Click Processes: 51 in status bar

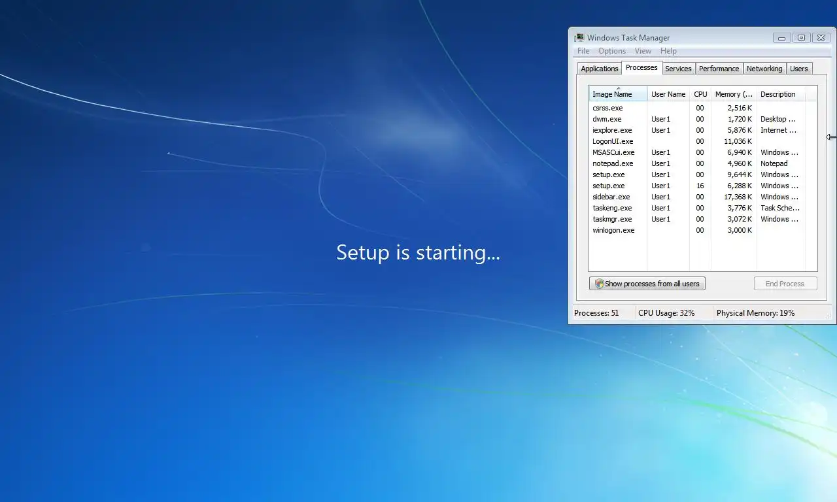tap(596, 313)
